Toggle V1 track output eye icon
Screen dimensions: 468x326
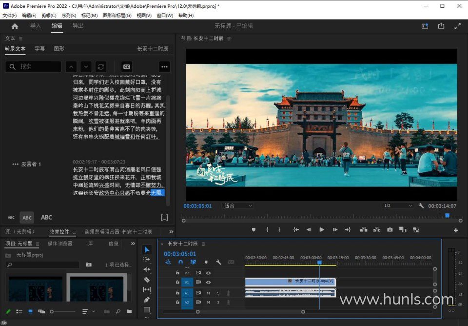pos(208,282)
